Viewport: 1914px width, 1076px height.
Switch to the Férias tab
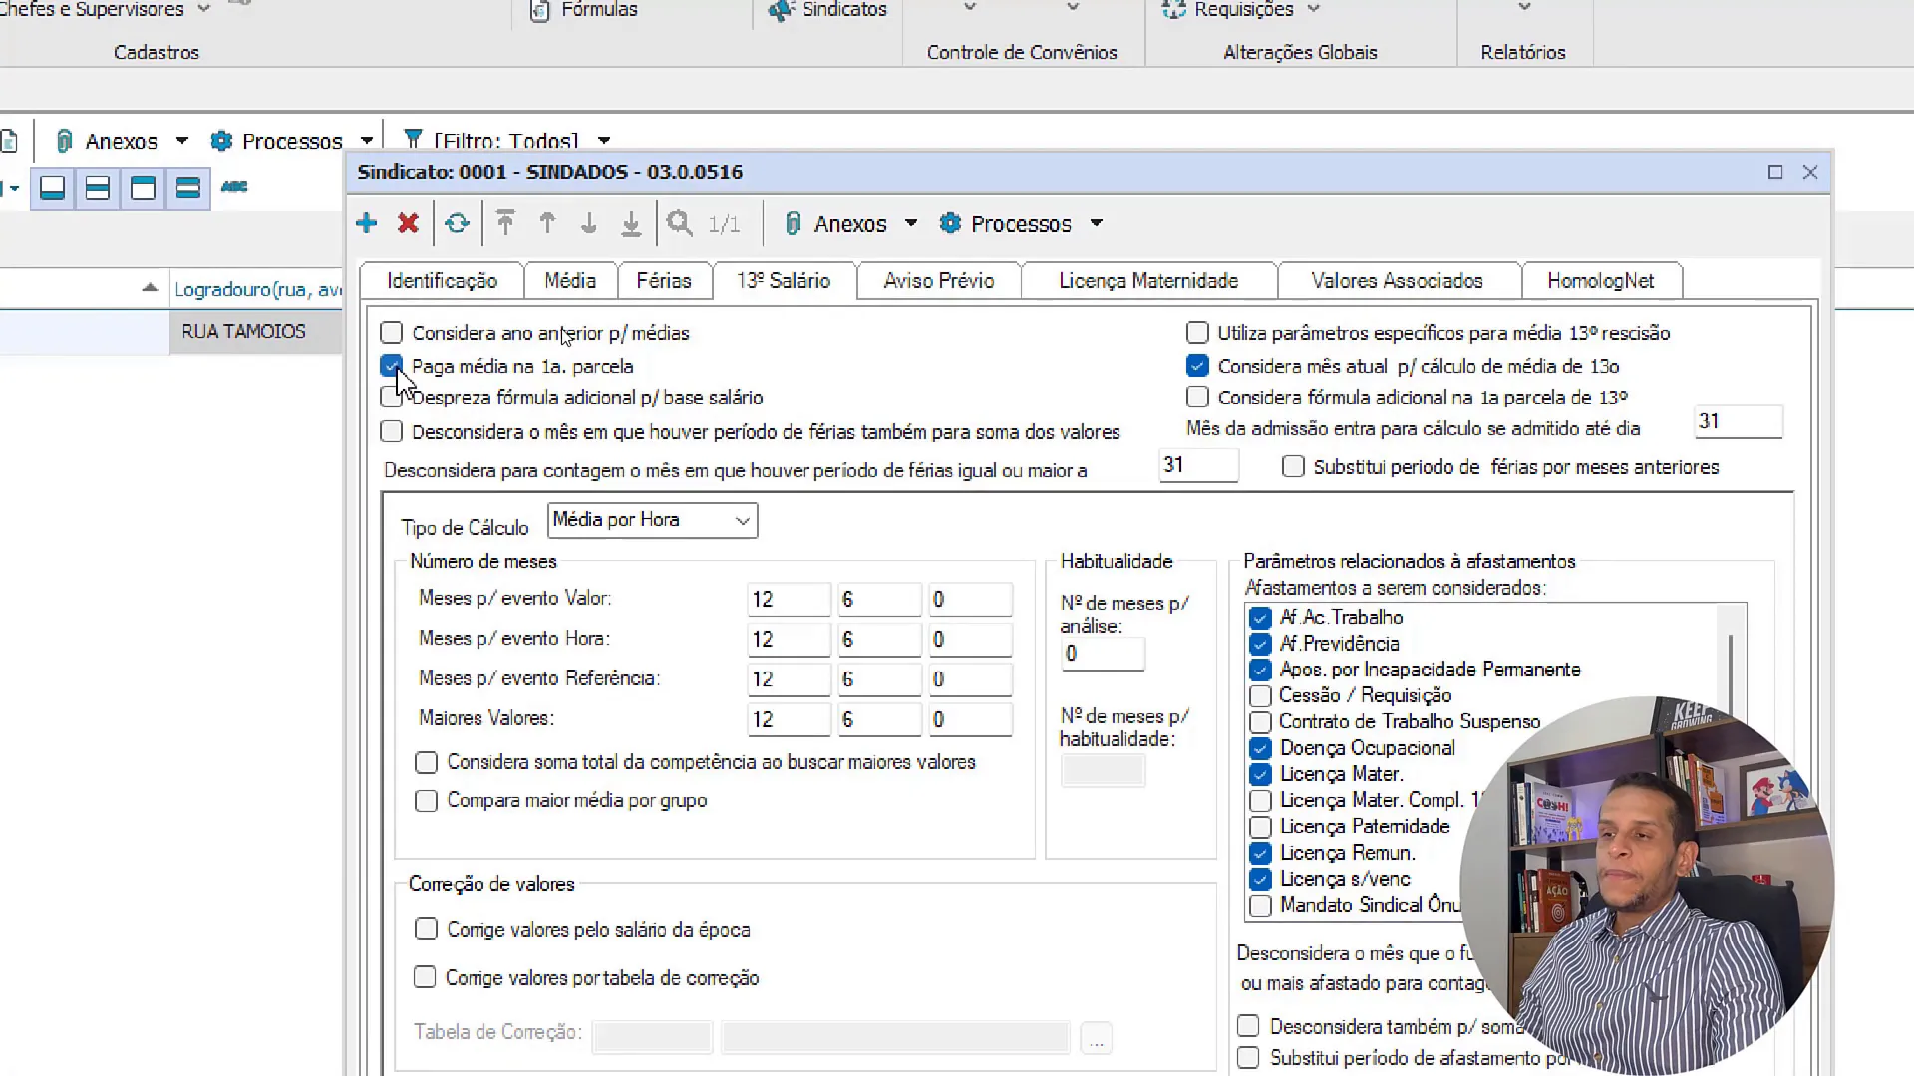click(664, 281)
